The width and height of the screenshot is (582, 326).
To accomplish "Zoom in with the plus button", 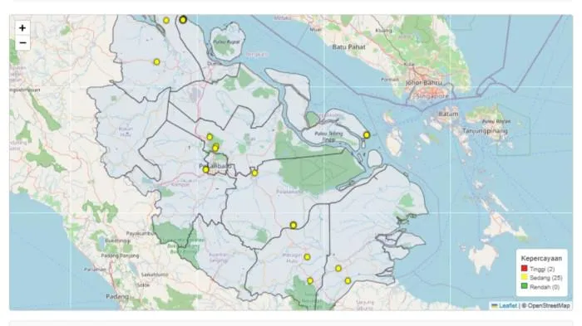I will [22, 27].
